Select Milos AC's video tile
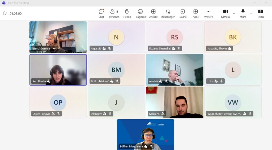 [175, 102]
